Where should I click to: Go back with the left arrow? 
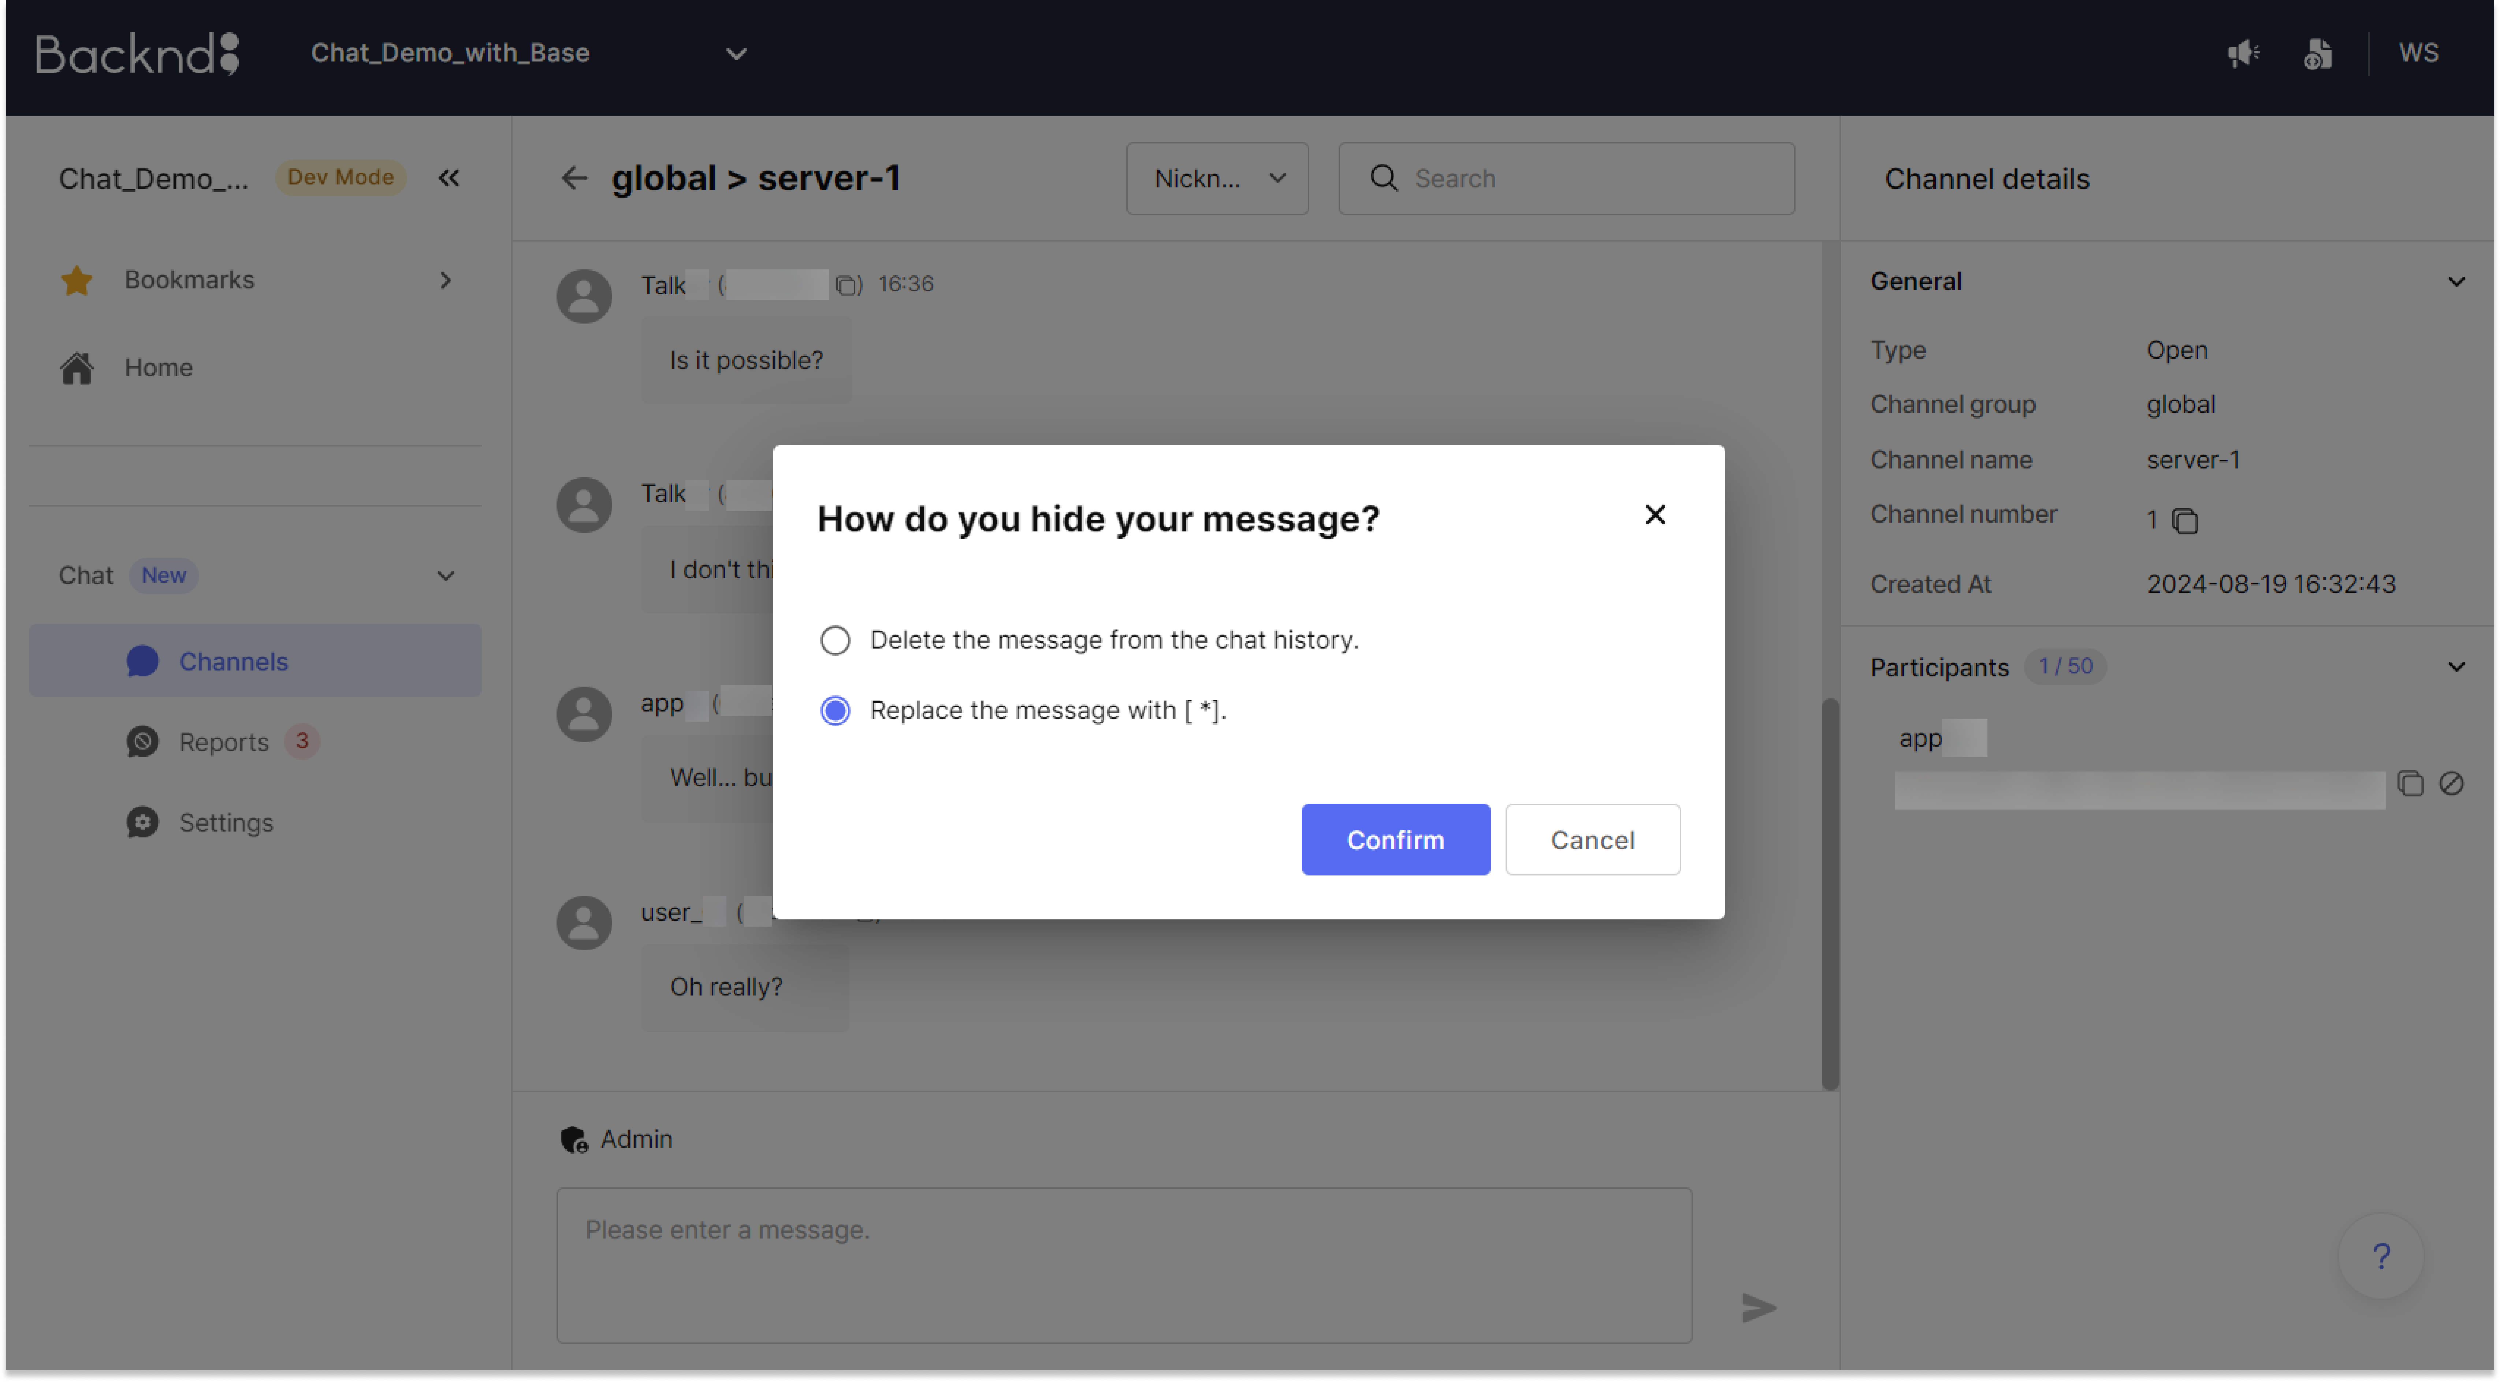click(x=574, y=179)
